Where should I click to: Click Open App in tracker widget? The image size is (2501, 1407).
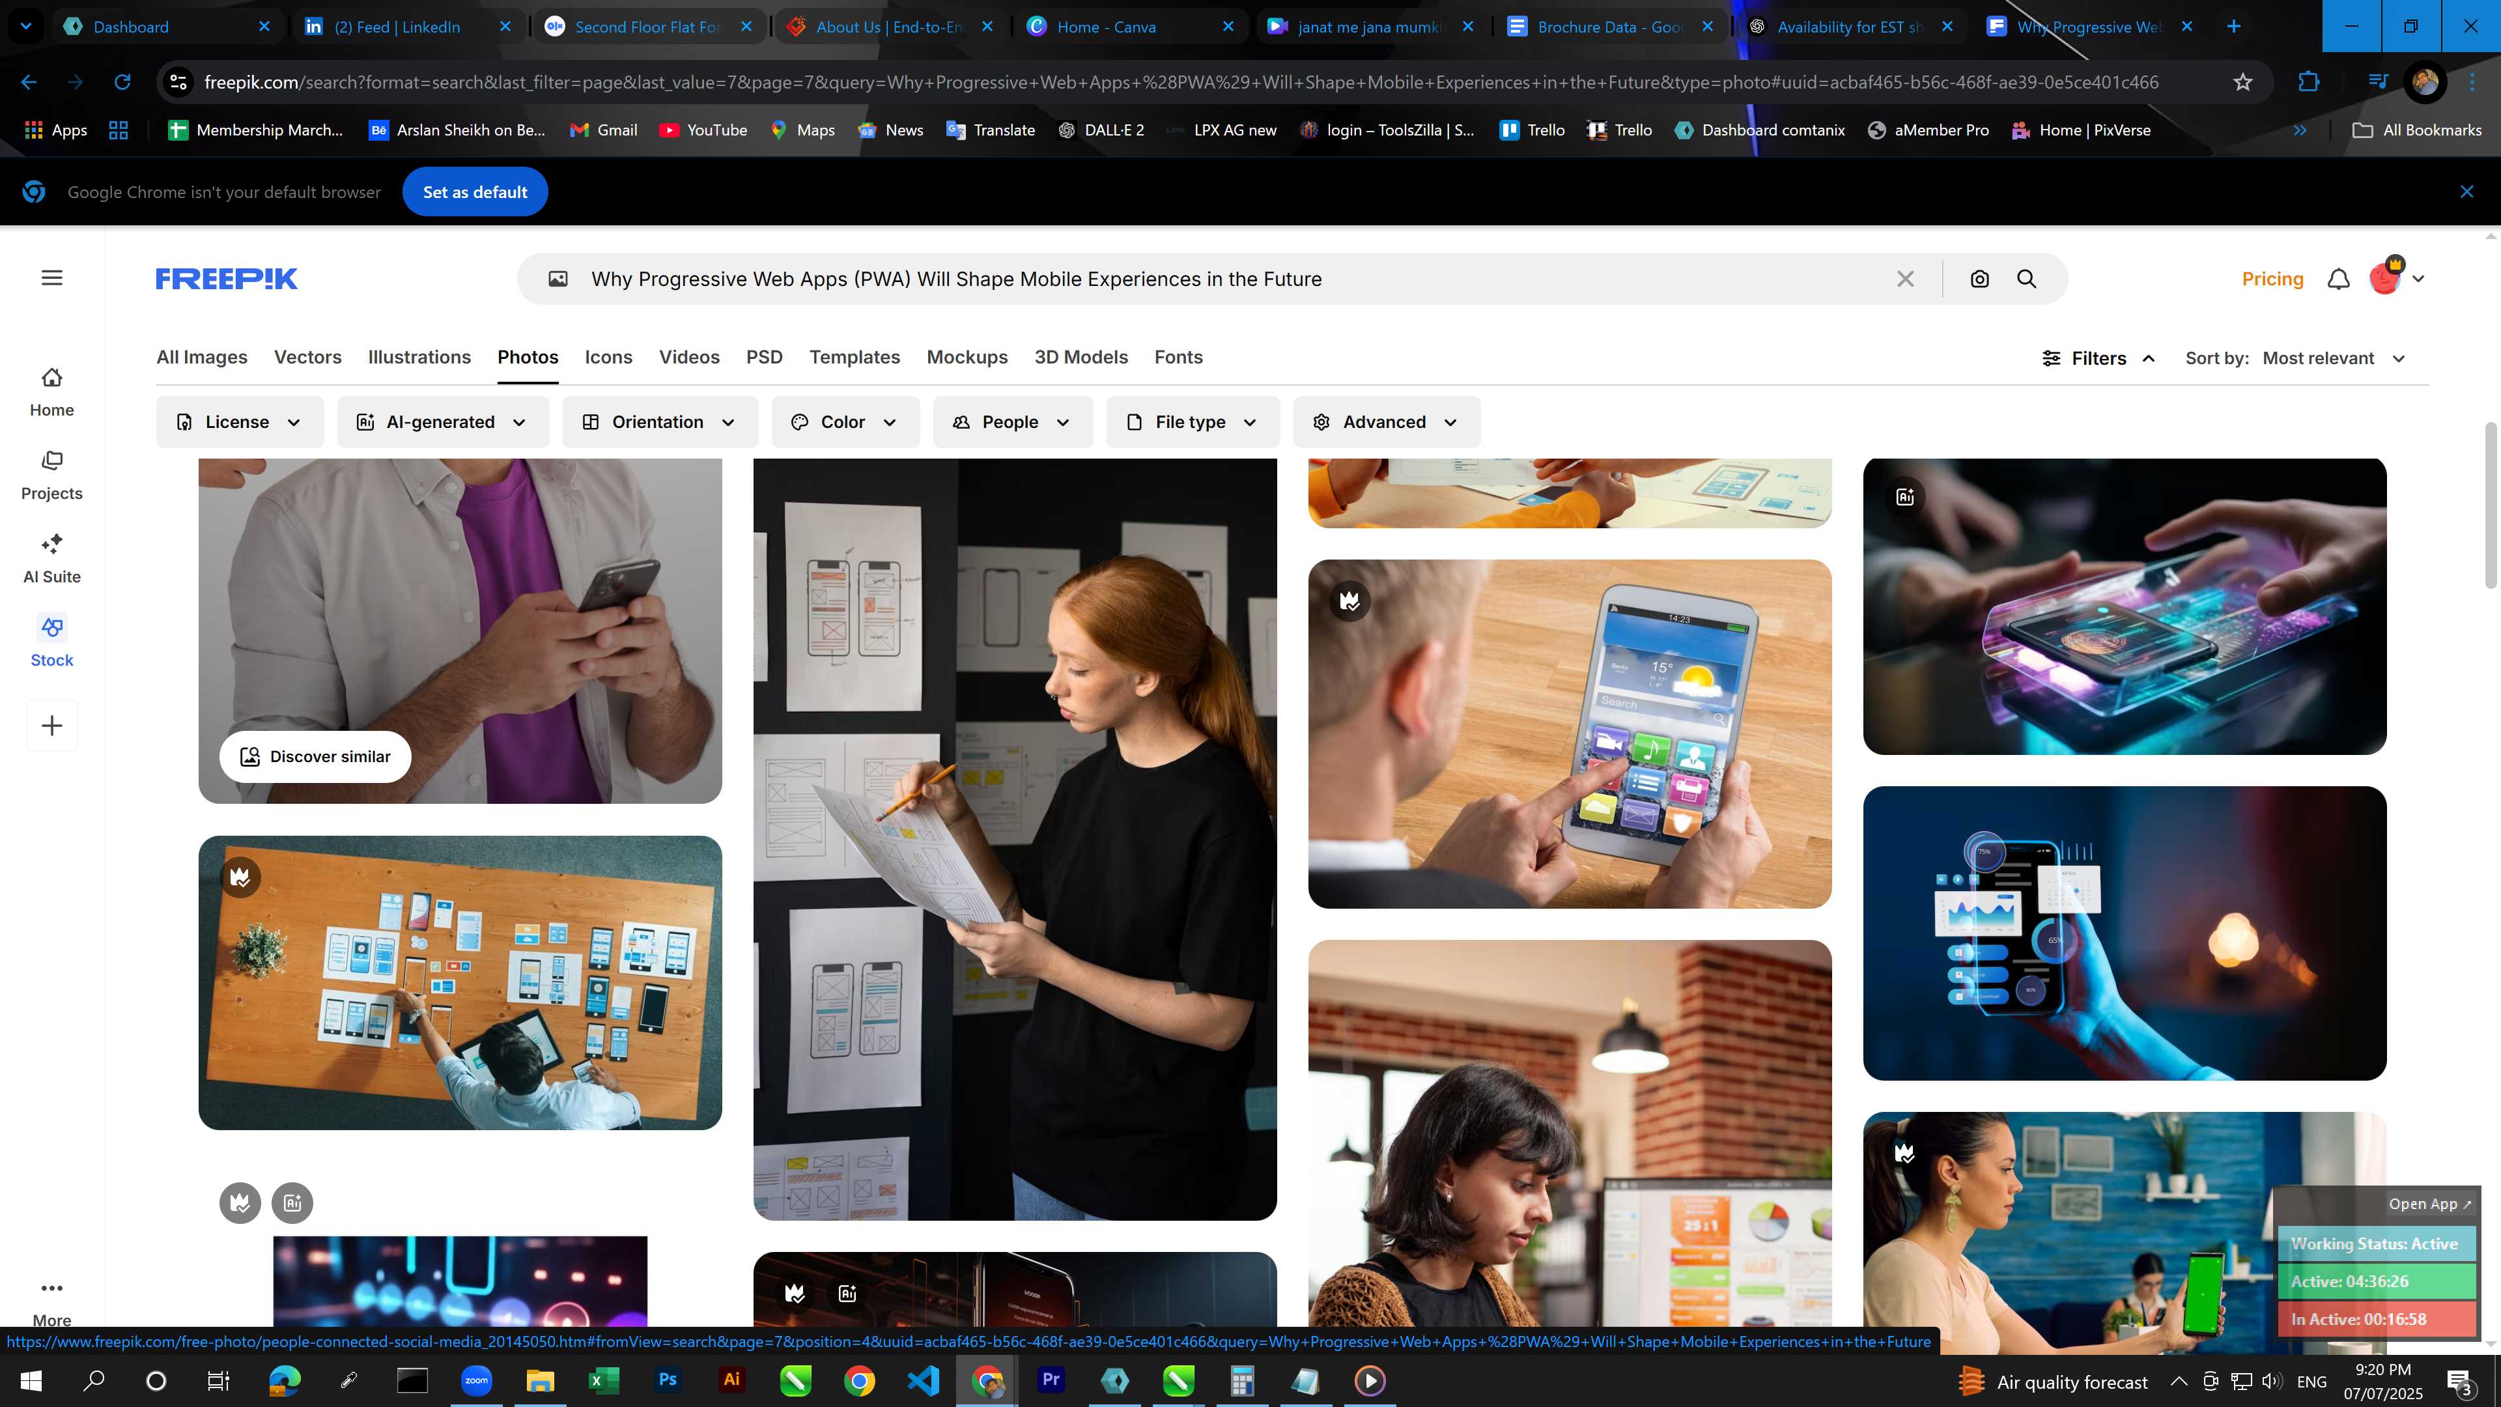point(2429,1203)
